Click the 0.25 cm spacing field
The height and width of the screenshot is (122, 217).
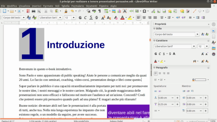point(164,104)
